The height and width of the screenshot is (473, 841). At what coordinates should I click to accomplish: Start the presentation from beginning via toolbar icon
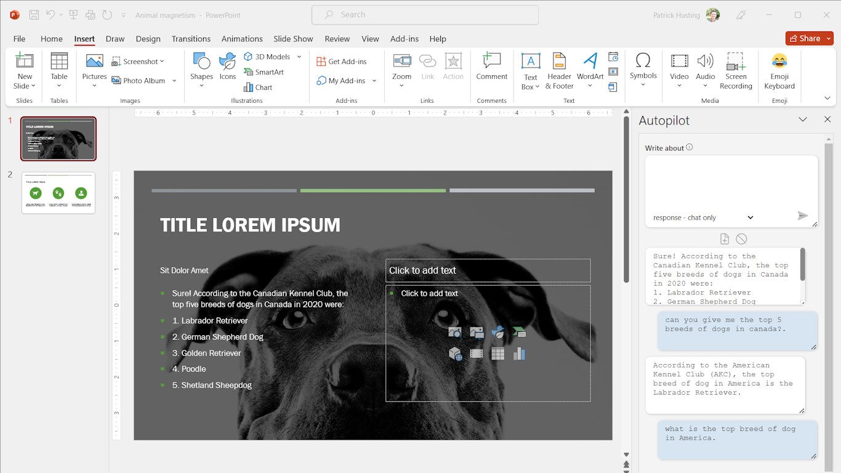tap(73, 15)
